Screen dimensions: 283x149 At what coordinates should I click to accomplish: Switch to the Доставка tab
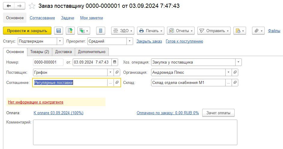pos(63,52)
